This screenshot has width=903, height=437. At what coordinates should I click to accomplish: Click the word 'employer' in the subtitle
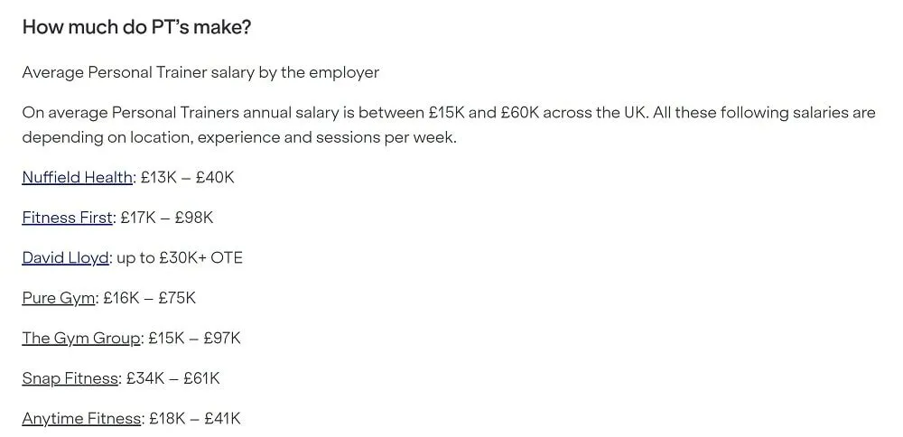[x=344, y=73]
